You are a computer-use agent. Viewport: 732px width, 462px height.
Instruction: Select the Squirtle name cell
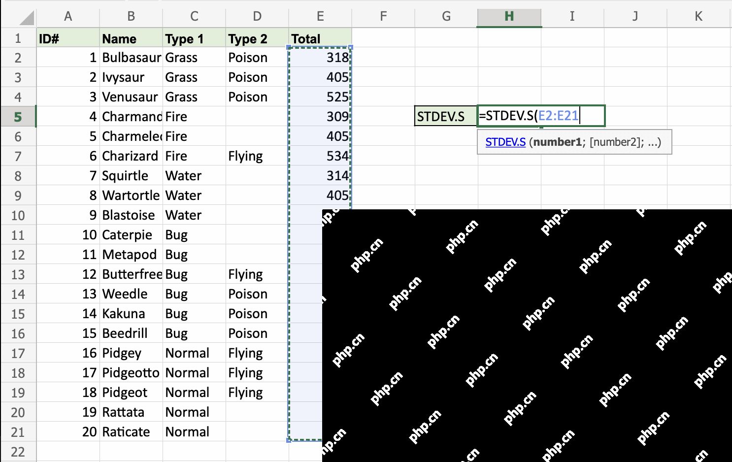pos(131,176)
